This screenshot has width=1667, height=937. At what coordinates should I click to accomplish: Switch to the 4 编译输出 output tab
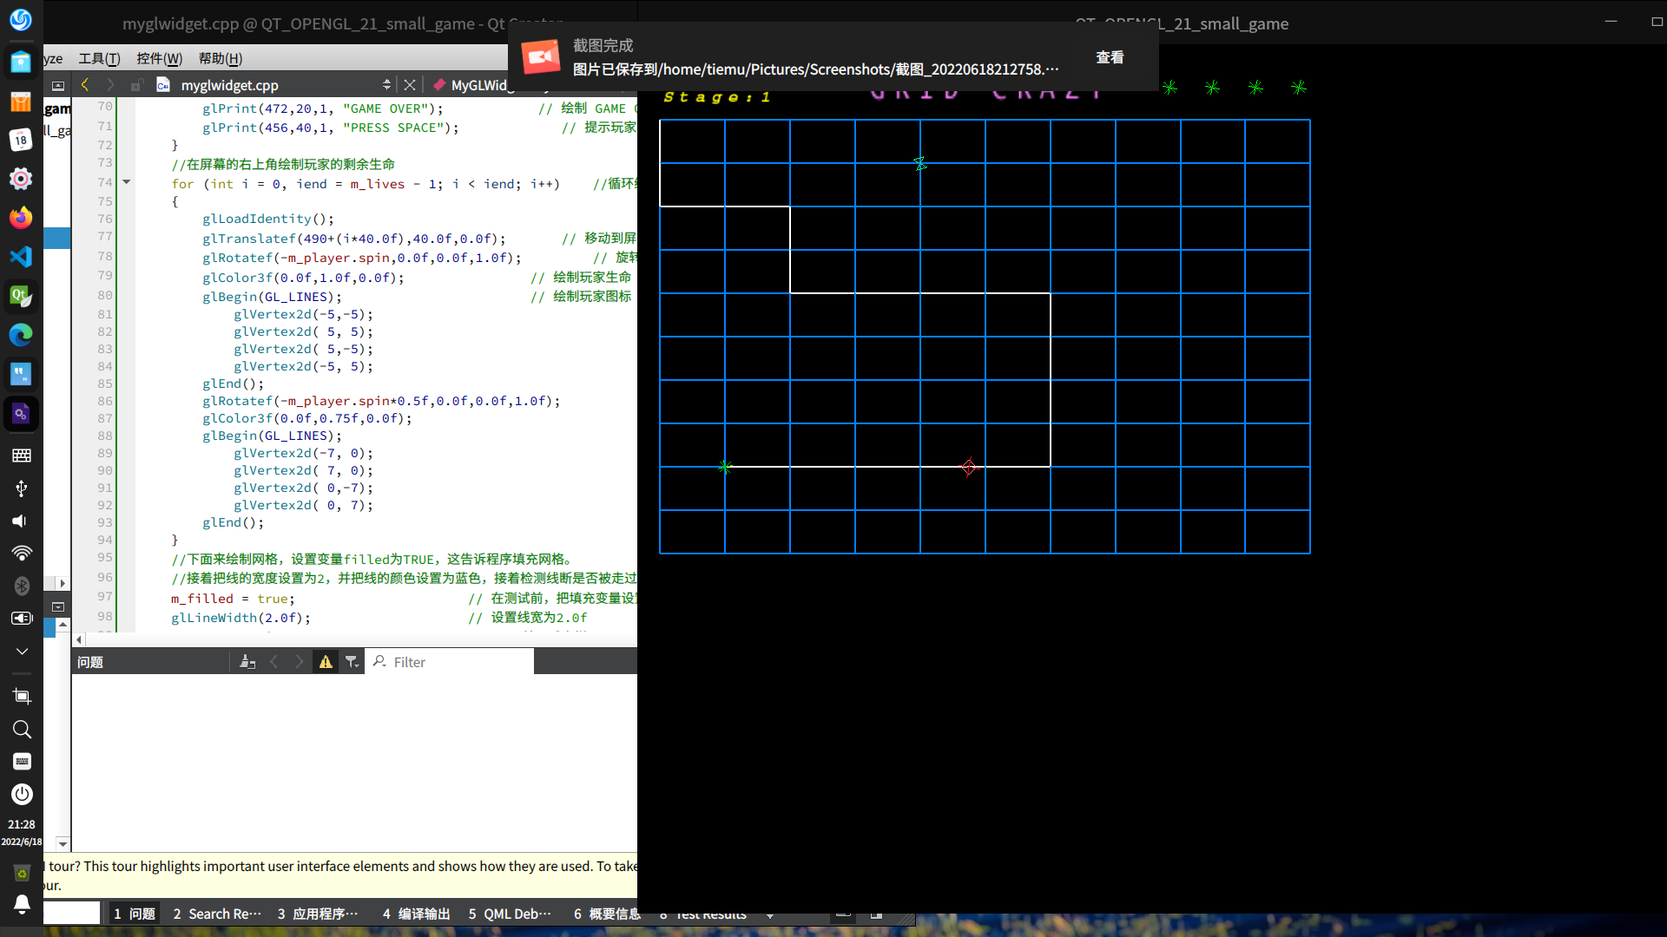point(417,914)
